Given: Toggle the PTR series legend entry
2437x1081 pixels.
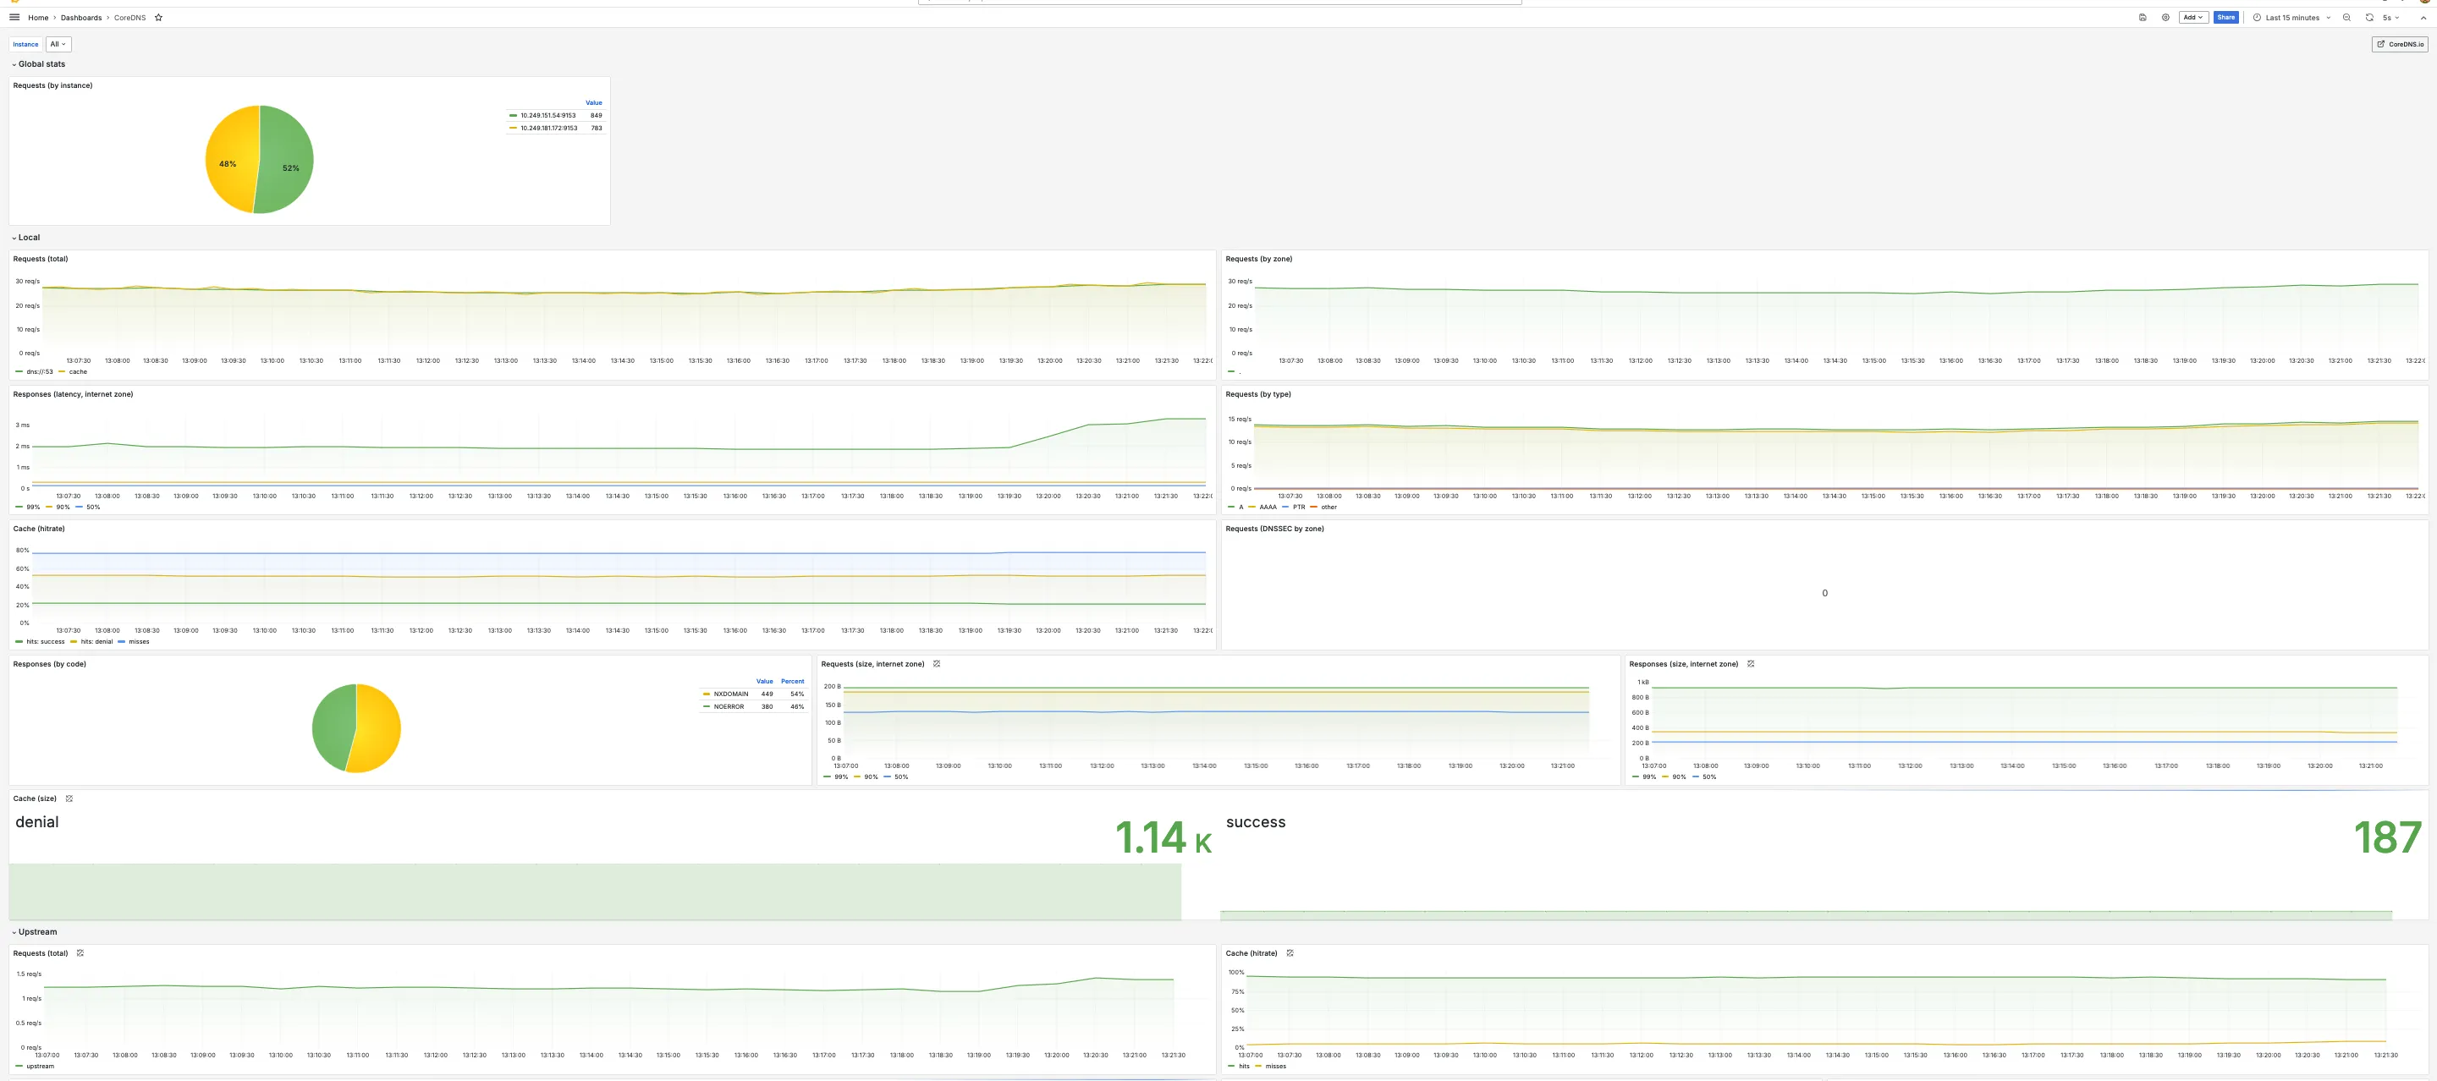Looking at the screenshot, I should coord(1293,507).
